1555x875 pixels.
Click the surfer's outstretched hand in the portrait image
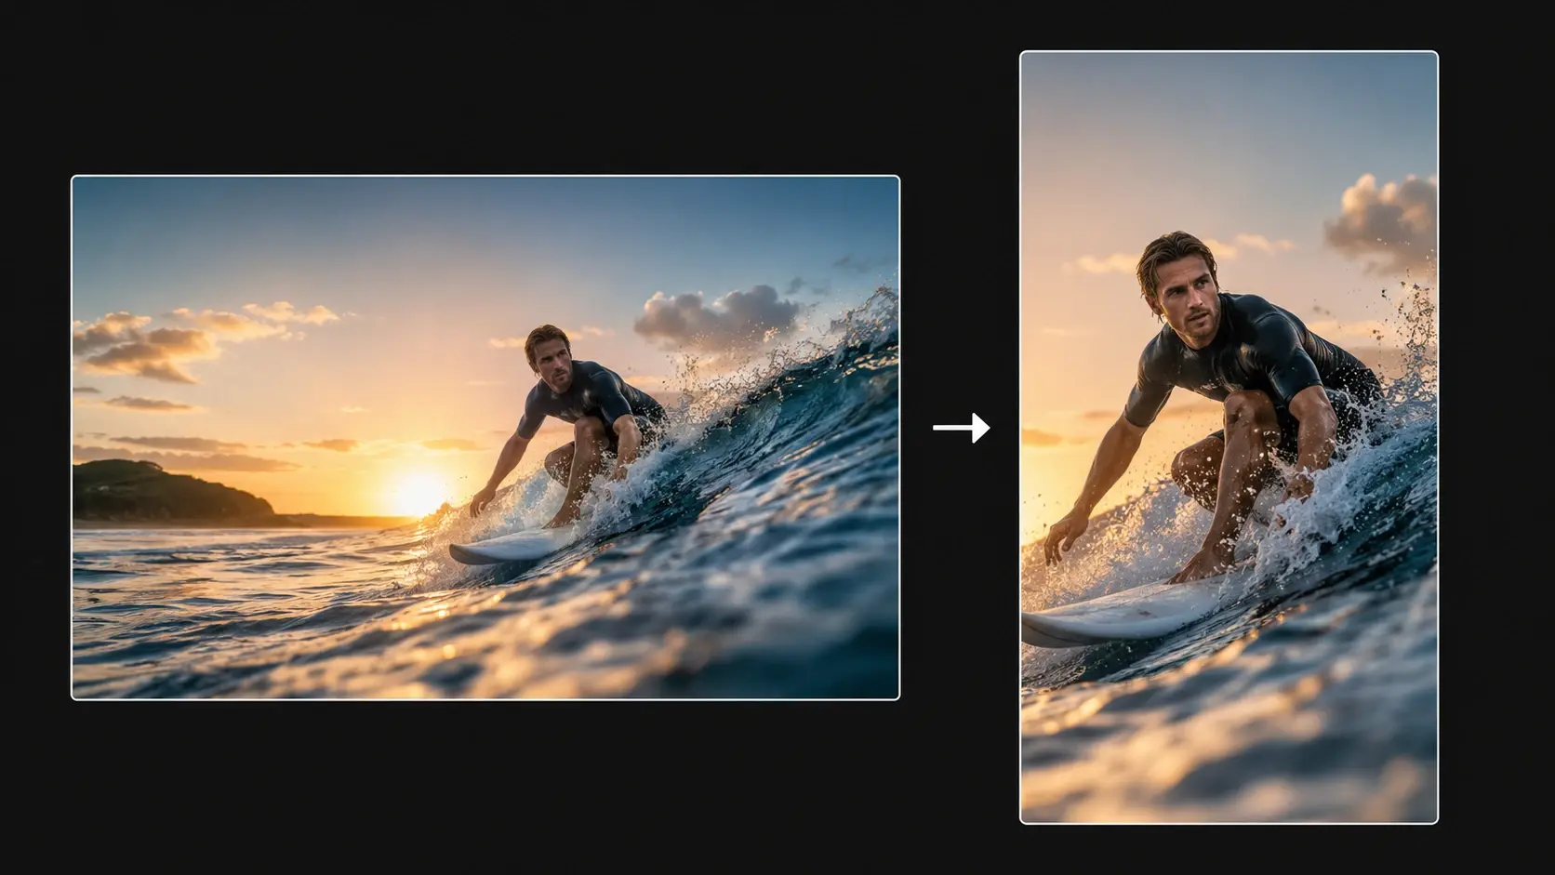pyautogui.click(x=1062, y=538)
